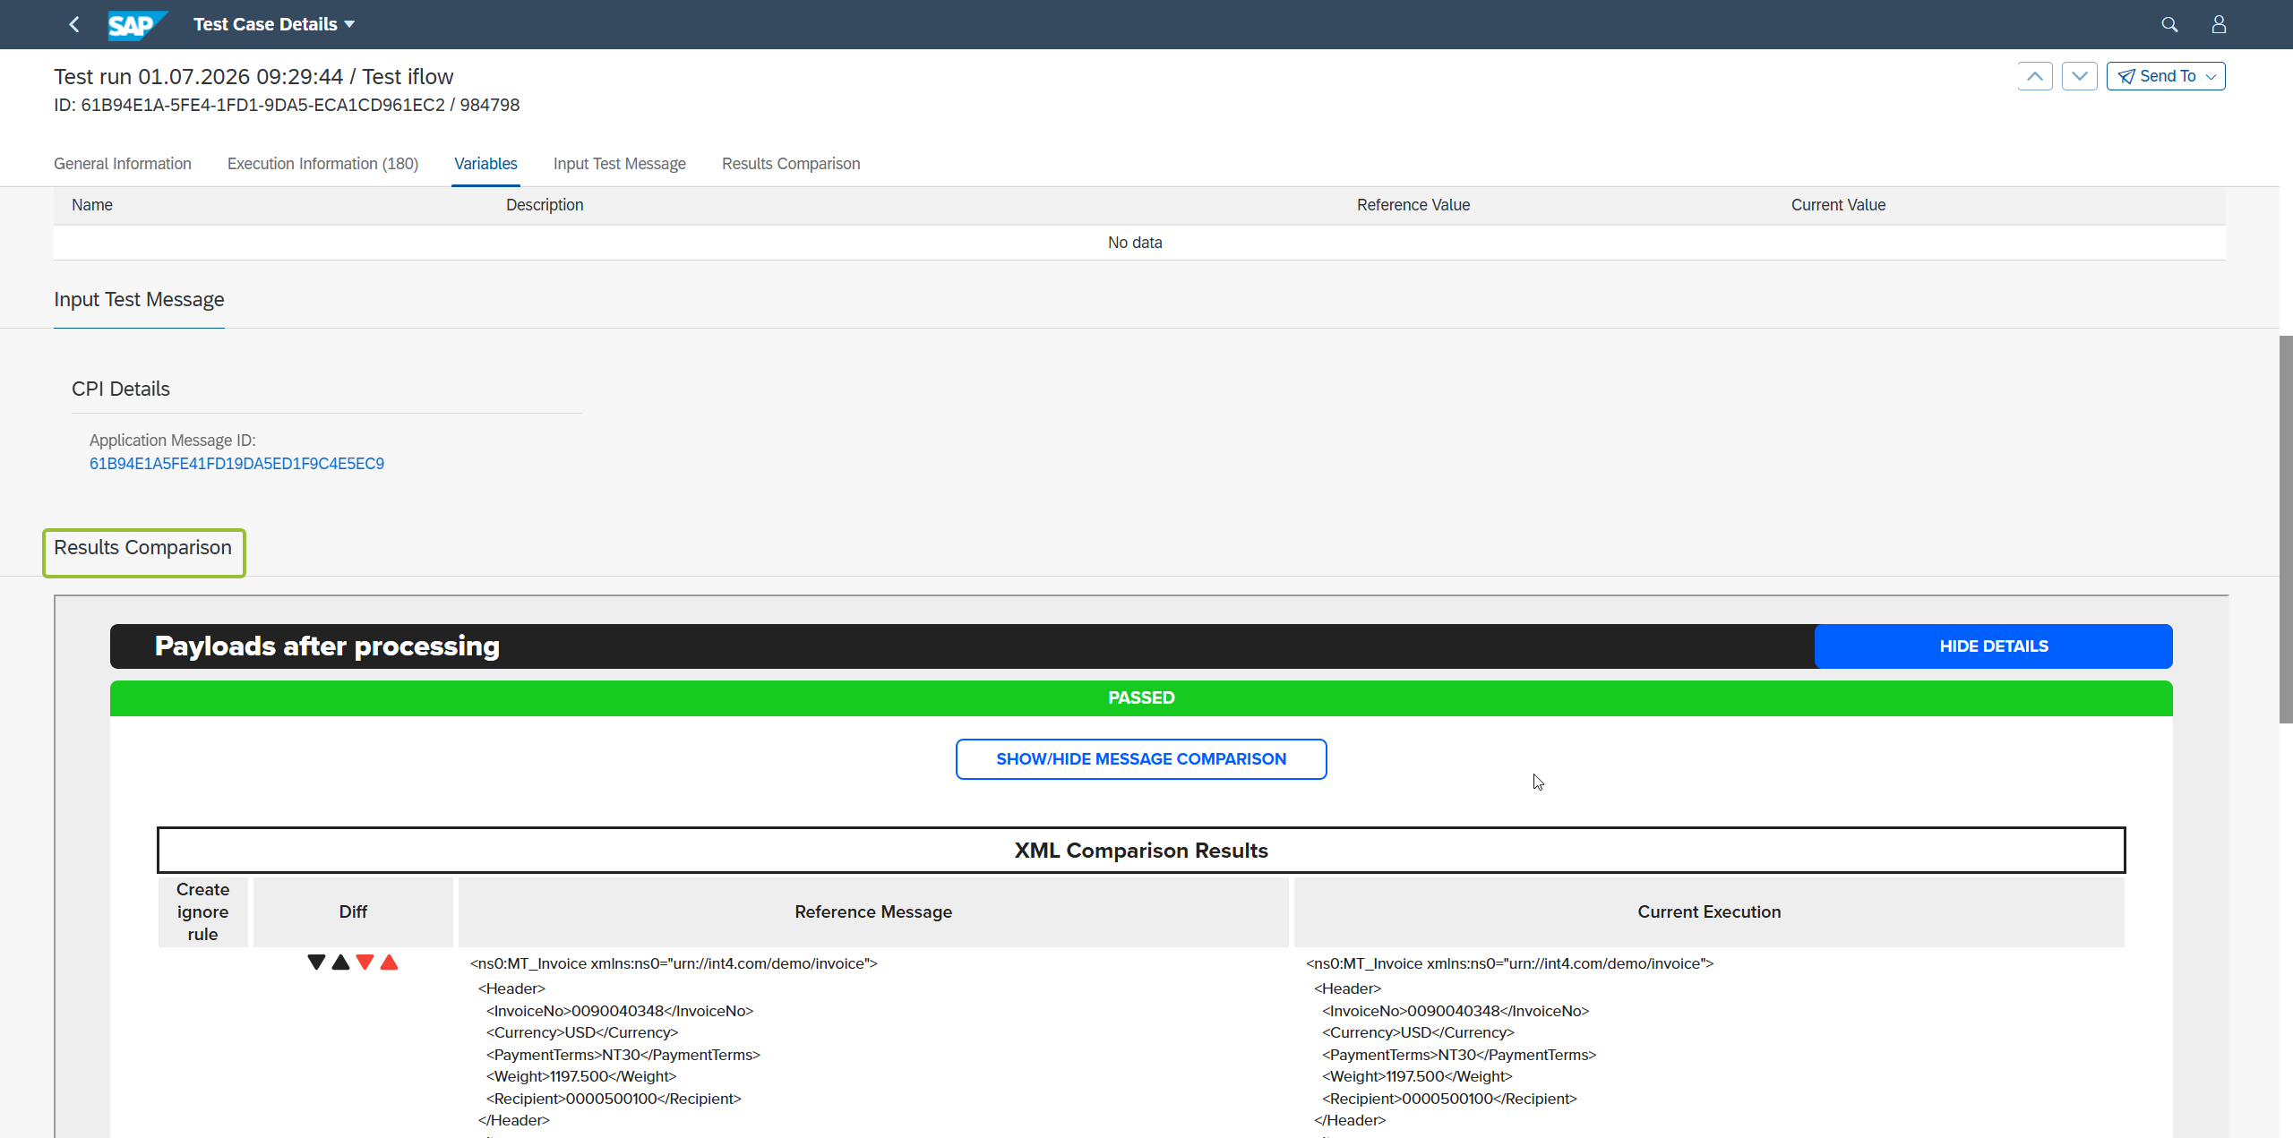Click the red down triangle diff icon
This screenshot has width=2293, height=1138.
click(365, 963)
